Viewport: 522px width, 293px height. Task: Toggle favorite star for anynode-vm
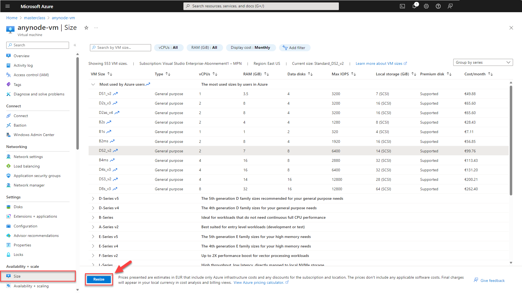86,28
